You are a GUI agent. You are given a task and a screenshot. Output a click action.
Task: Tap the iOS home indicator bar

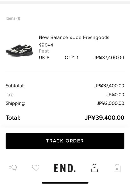[x=65, y=183]
